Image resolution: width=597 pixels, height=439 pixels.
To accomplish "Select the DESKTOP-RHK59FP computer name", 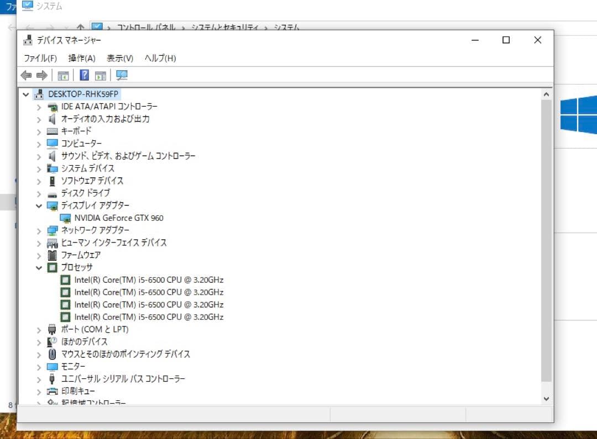I will 83,94.
